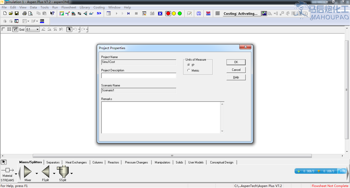Click the costing chart icon after Costing status
Viewport: 350px width, 188px height.
pyautogui.click(x=264, y=13)
